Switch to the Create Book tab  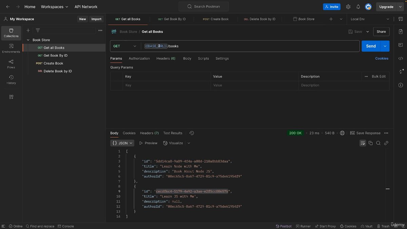click(216, 19)
